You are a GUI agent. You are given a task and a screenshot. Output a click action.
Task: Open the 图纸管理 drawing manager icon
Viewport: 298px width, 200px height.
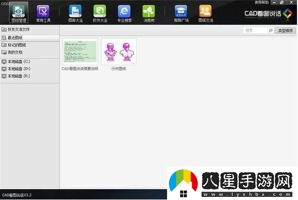tap(19, 13)
